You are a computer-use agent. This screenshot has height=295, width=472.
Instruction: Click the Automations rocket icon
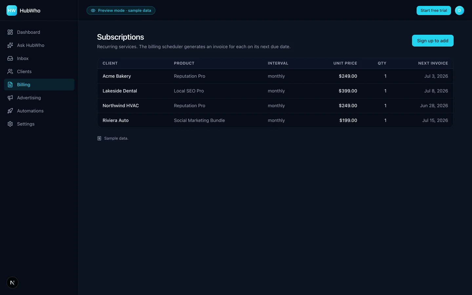click(x=10, y=111)
